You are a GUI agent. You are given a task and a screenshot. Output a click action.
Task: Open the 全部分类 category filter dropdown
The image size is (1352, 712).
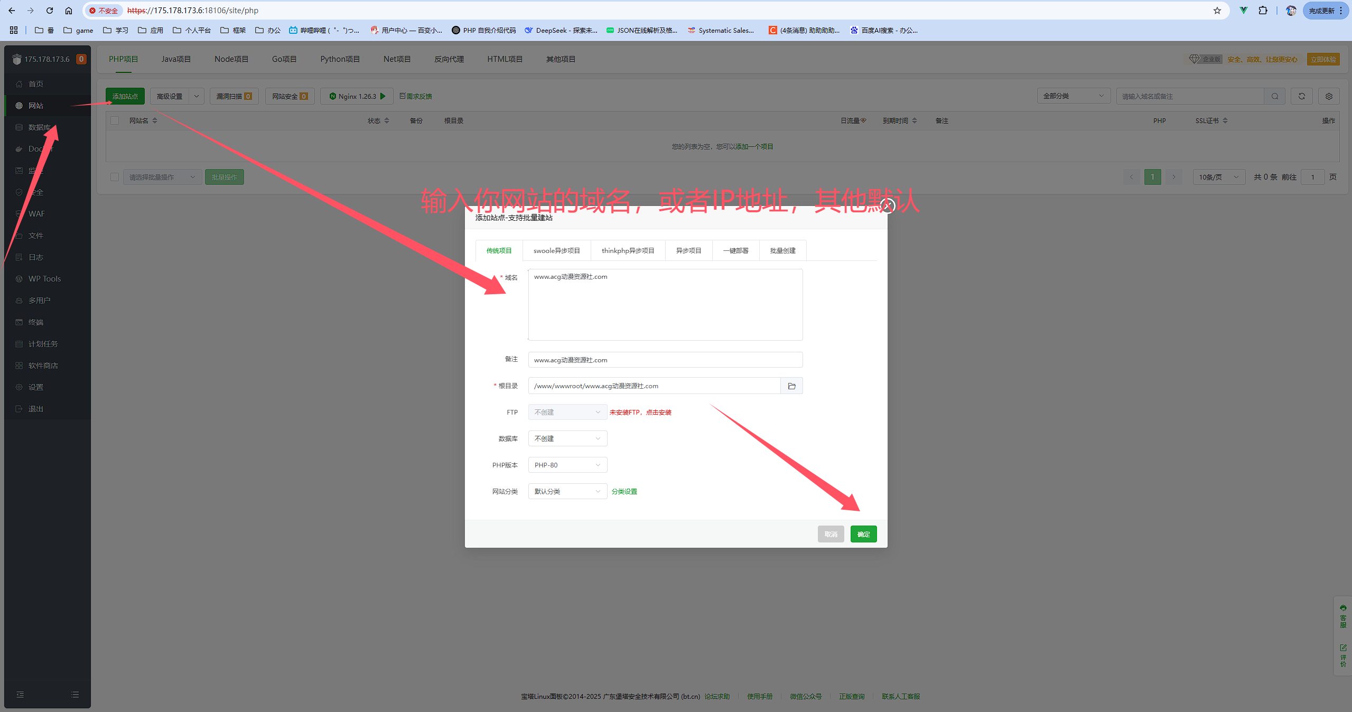point(1073,96)
